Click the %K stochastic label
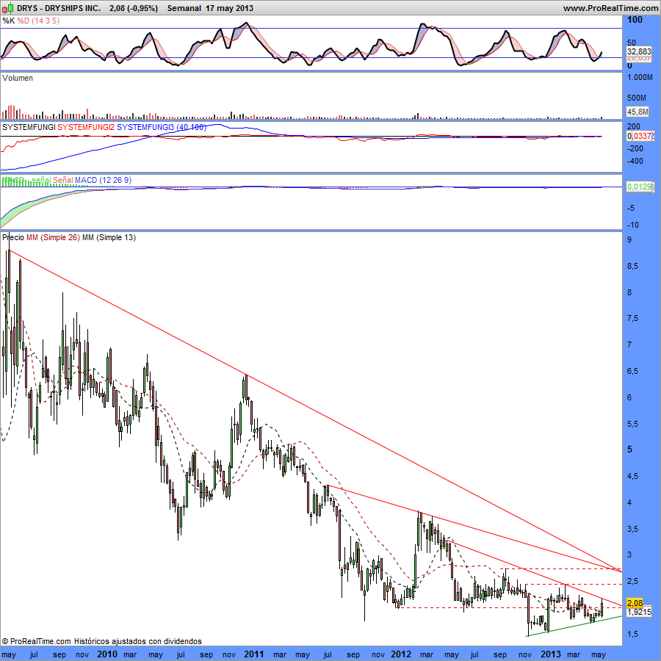Image resolution: width=661 pixels, height=661 pixels. click(8, 21)
